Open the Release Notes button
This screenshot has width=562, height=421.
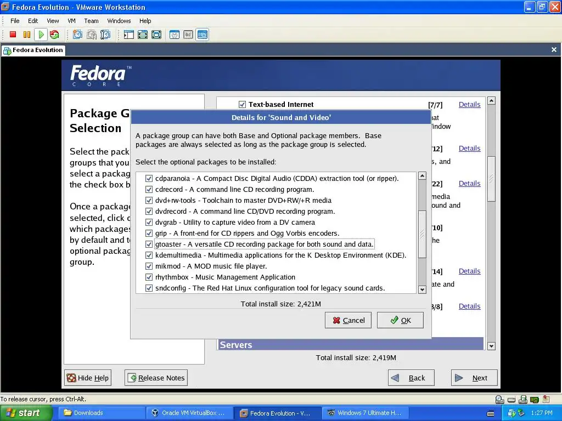tap(156, 378)
